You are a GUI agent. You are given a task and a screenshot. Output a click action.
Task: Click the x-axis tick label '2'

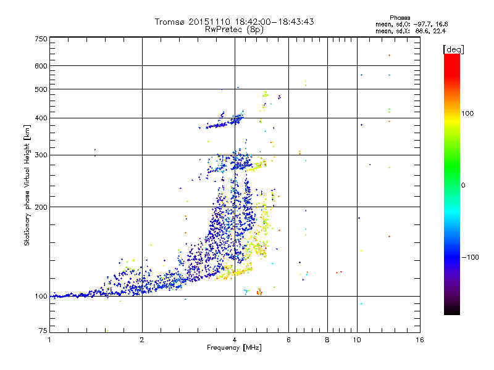pyautogui.click(x=142, y=340)
